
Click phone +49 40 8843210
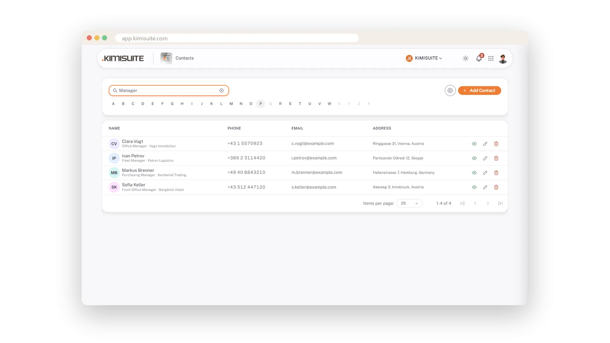click(x=246, y=172)
